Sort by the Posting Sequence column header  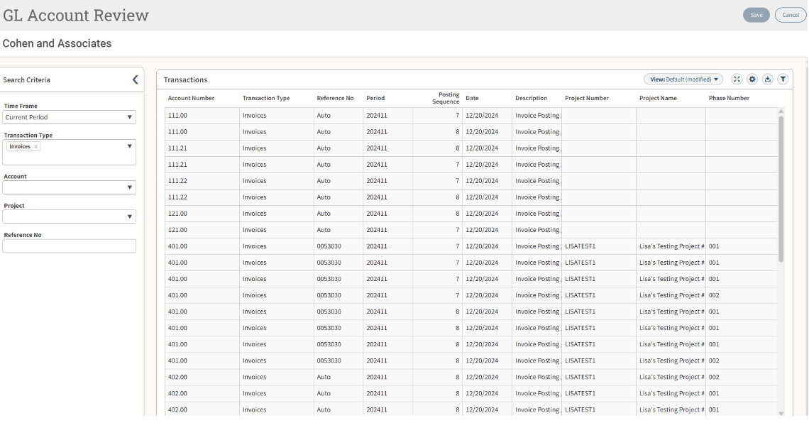click(x=446, y=98)
